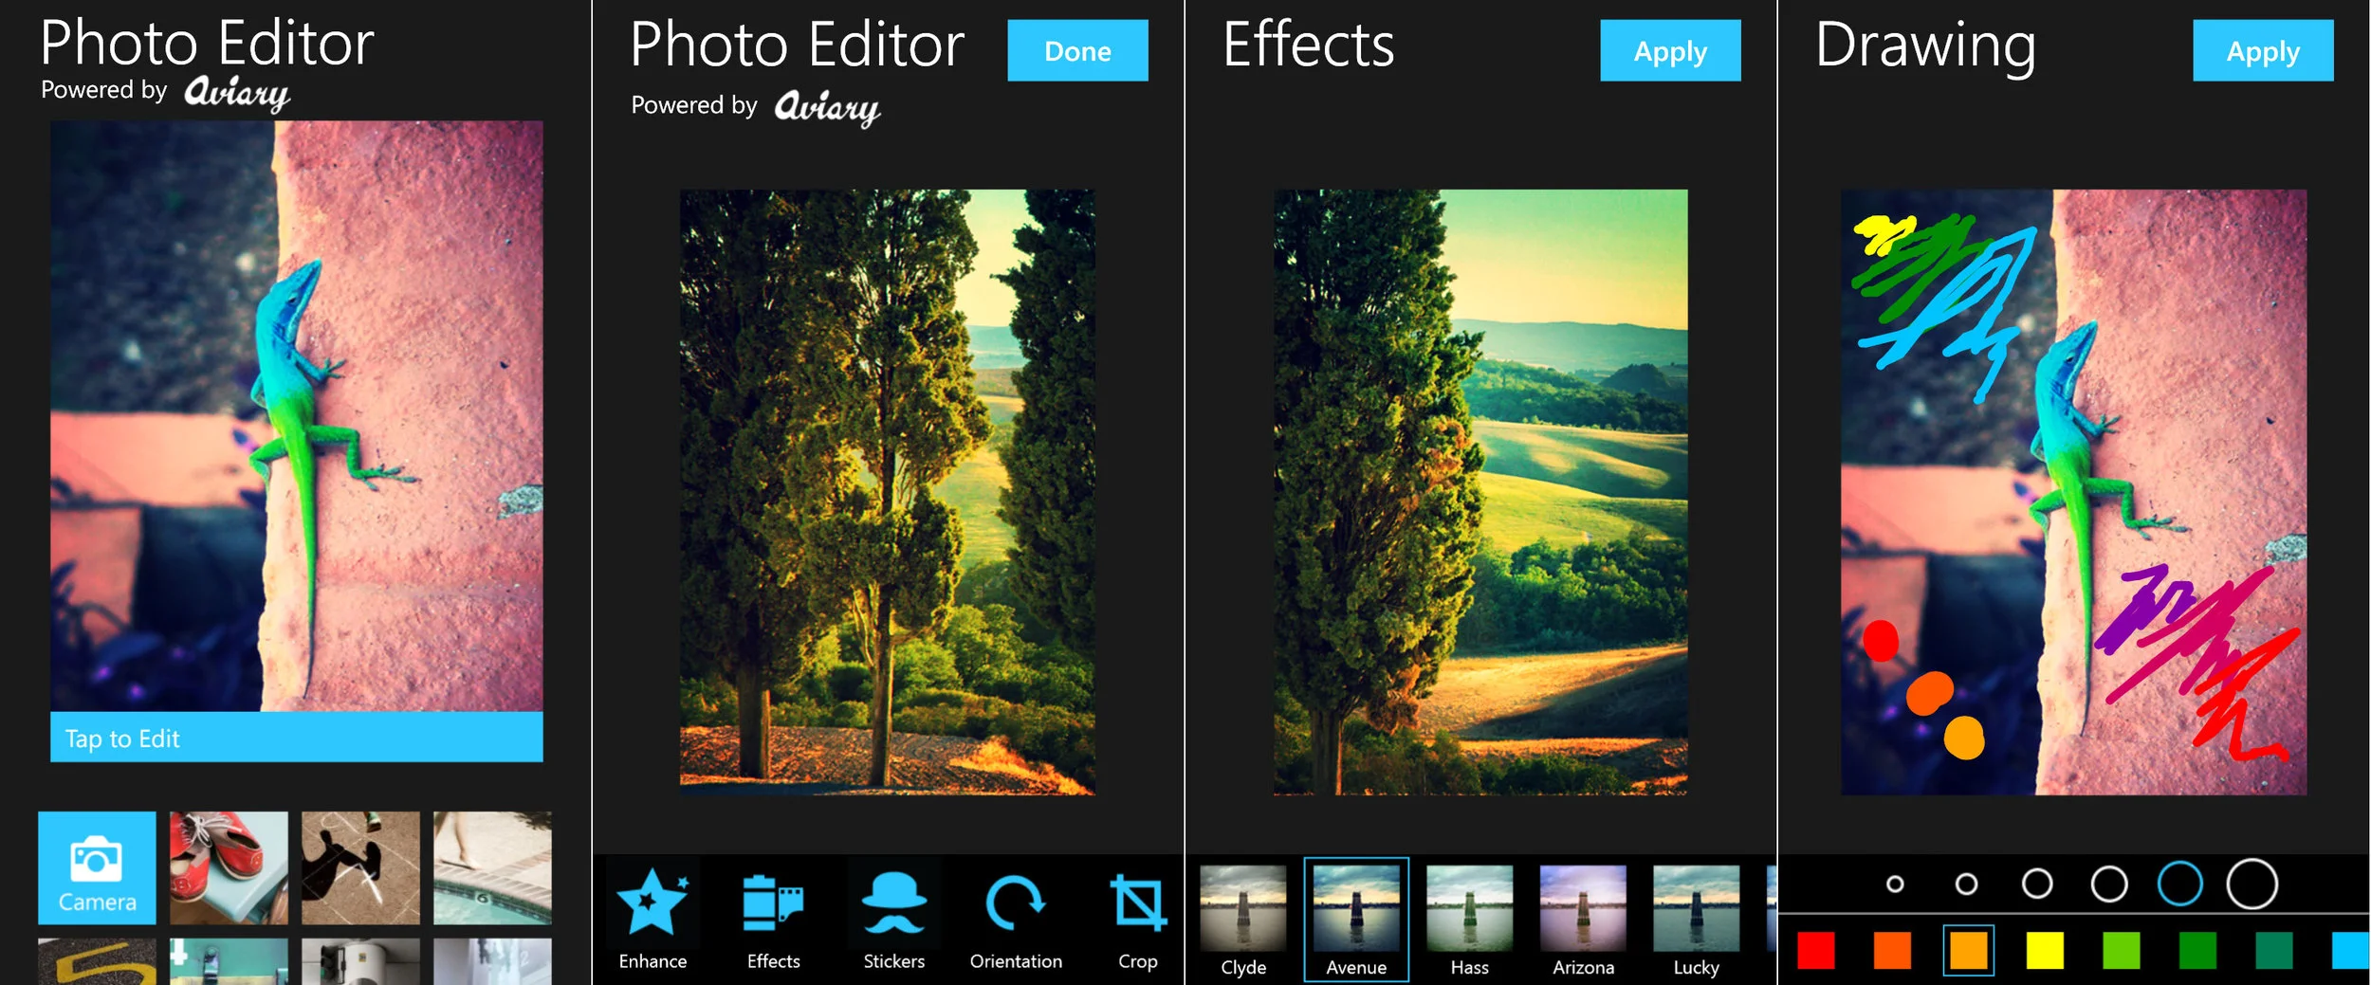
Task: Click Done in Photo Editor
Action: click(x=1077, y=50)
